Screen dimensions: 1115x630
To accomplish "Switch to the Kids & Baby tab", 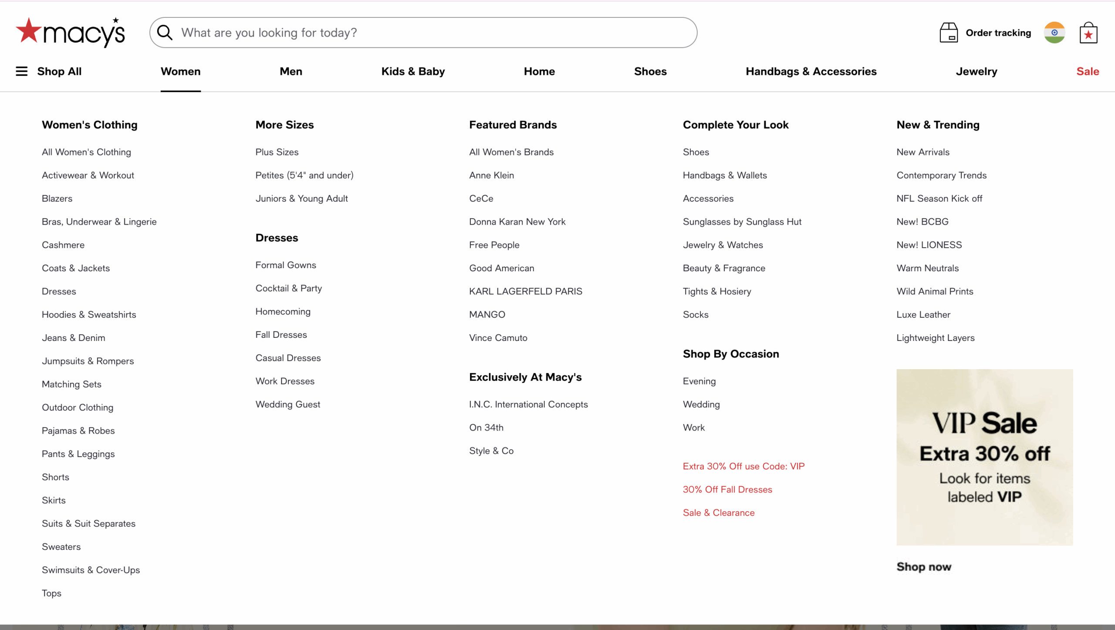I will (413, 71).
